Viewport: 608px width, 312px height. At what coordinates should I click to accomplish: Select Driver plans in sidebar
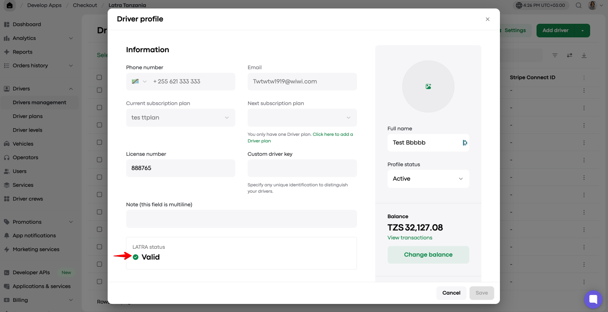(28, 116)
